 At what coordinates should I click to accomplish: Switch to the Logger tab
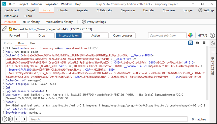pos(188,10)
